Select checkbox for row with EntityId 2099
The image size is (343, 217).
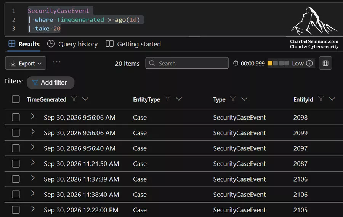(16, 133)
